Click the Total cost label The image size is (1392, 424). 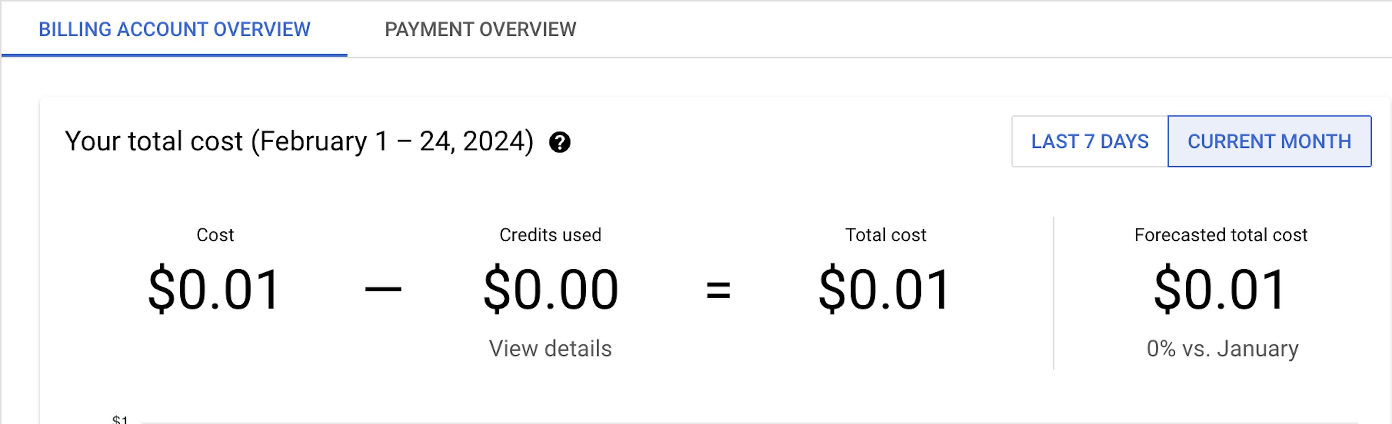[x=886, y=235]
